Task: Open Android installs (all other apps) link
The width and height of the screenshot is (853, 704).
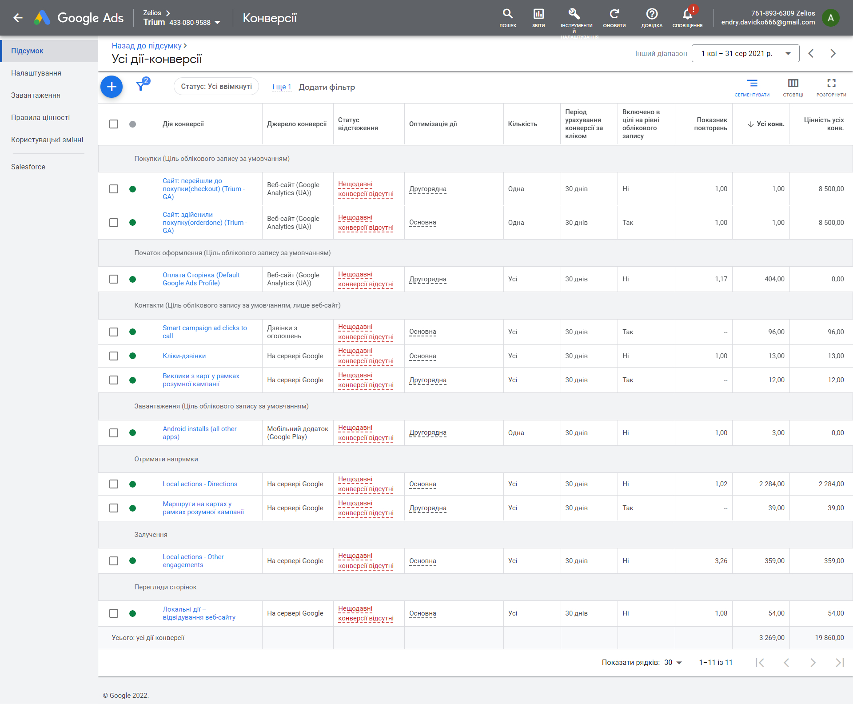Action: tap(199, 433)
